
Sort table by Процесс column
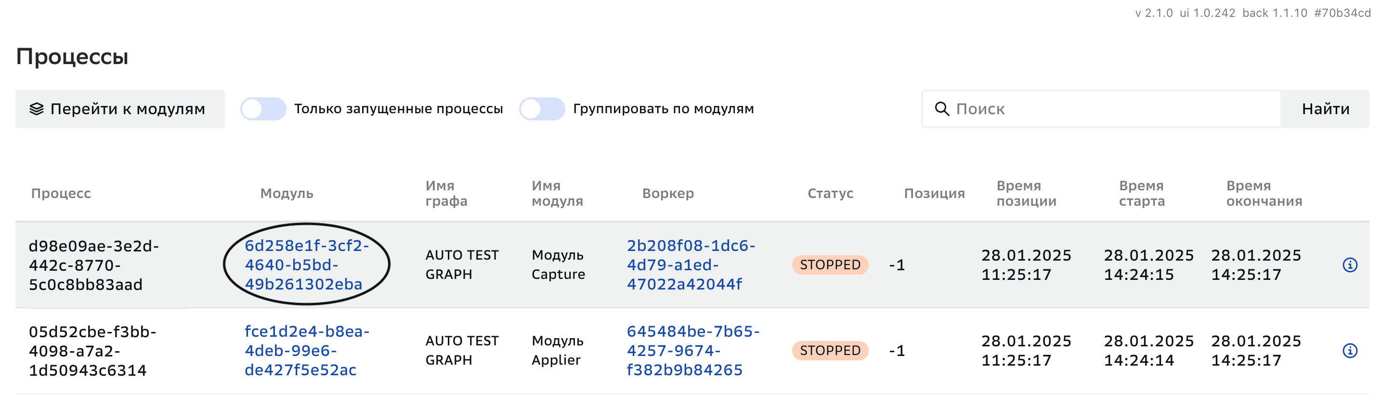pyautogui.click(x=61, y=193)
